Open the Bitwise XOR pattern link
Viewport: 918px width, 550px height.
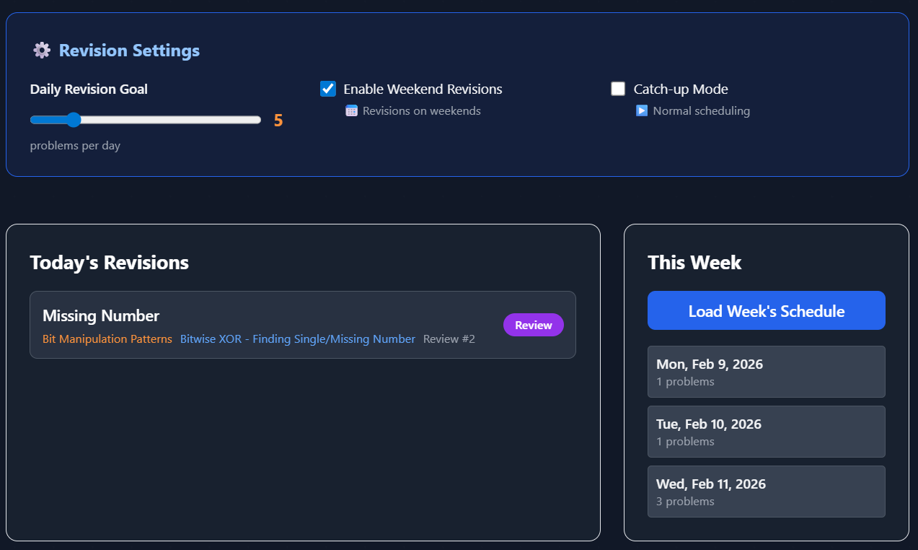297,339
